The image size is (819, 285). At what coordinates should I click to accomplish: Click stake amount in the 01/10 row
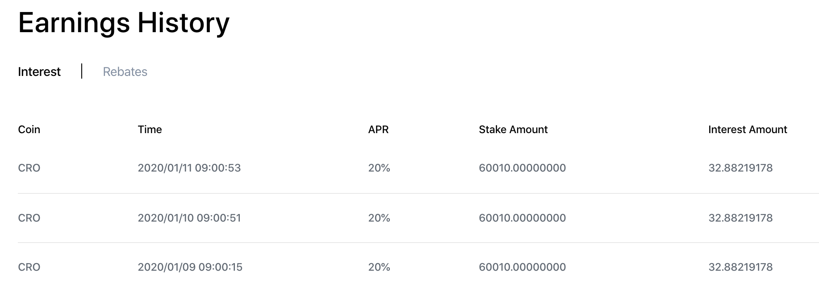[522, 218]
